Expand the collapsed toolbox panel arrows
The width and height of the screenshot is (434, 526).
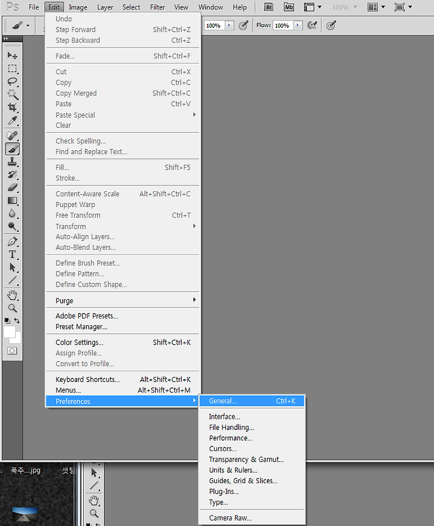tap(5, 39)
